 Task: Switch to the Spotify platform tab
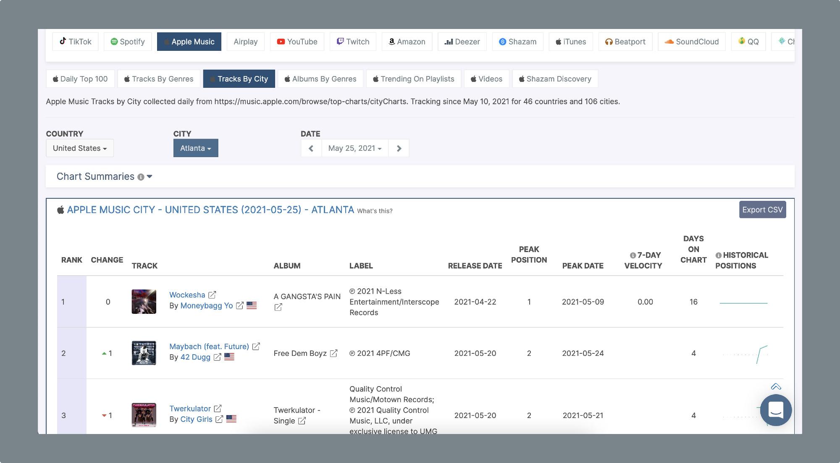128,42
